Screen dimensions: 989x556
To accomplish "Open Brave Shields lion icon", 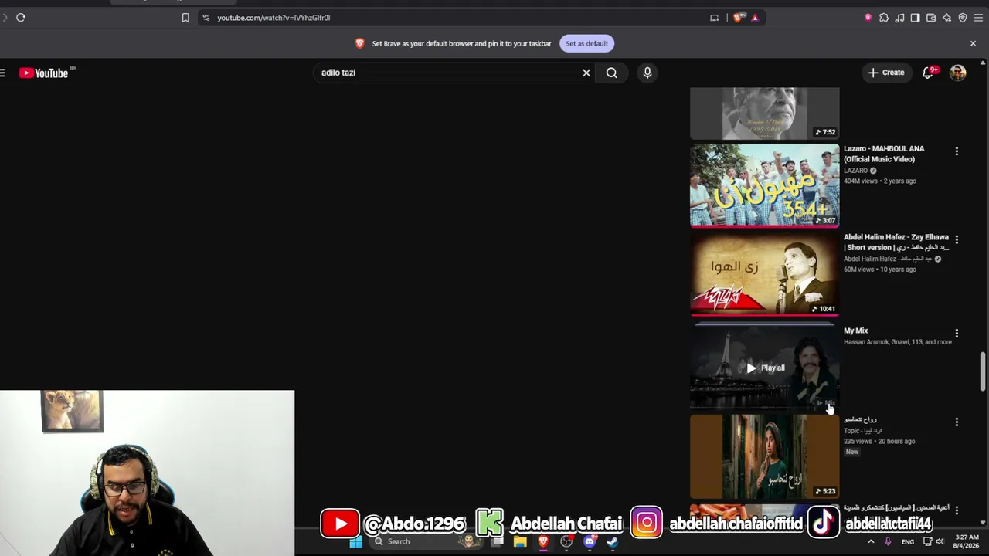I will 739,18.
